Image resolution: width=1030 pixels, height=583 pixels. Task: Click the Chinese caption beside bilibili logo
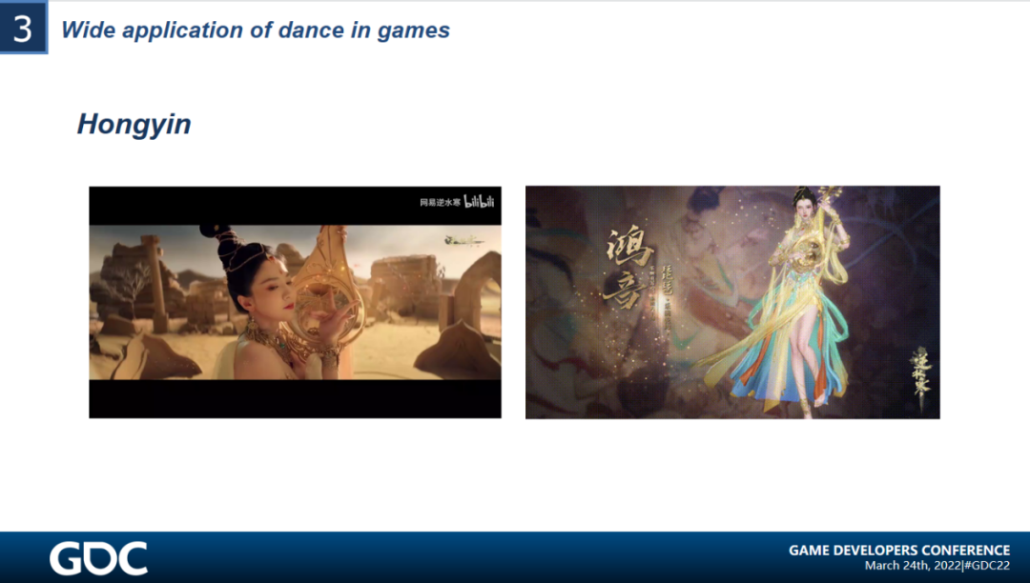[440, 202]
